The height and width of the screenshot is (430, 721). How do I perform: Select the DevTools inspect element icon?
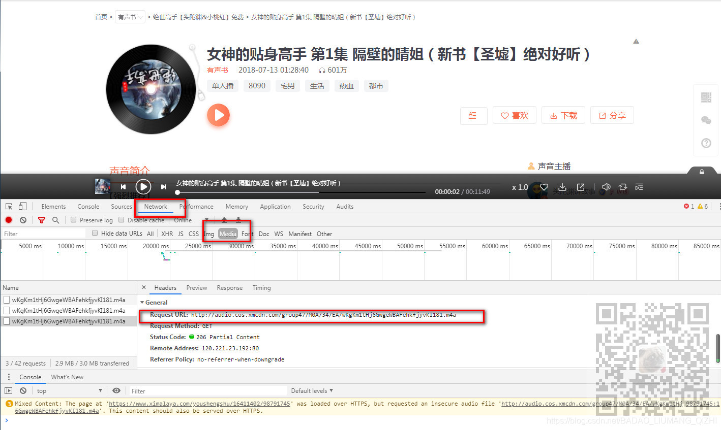click(9, 206)
